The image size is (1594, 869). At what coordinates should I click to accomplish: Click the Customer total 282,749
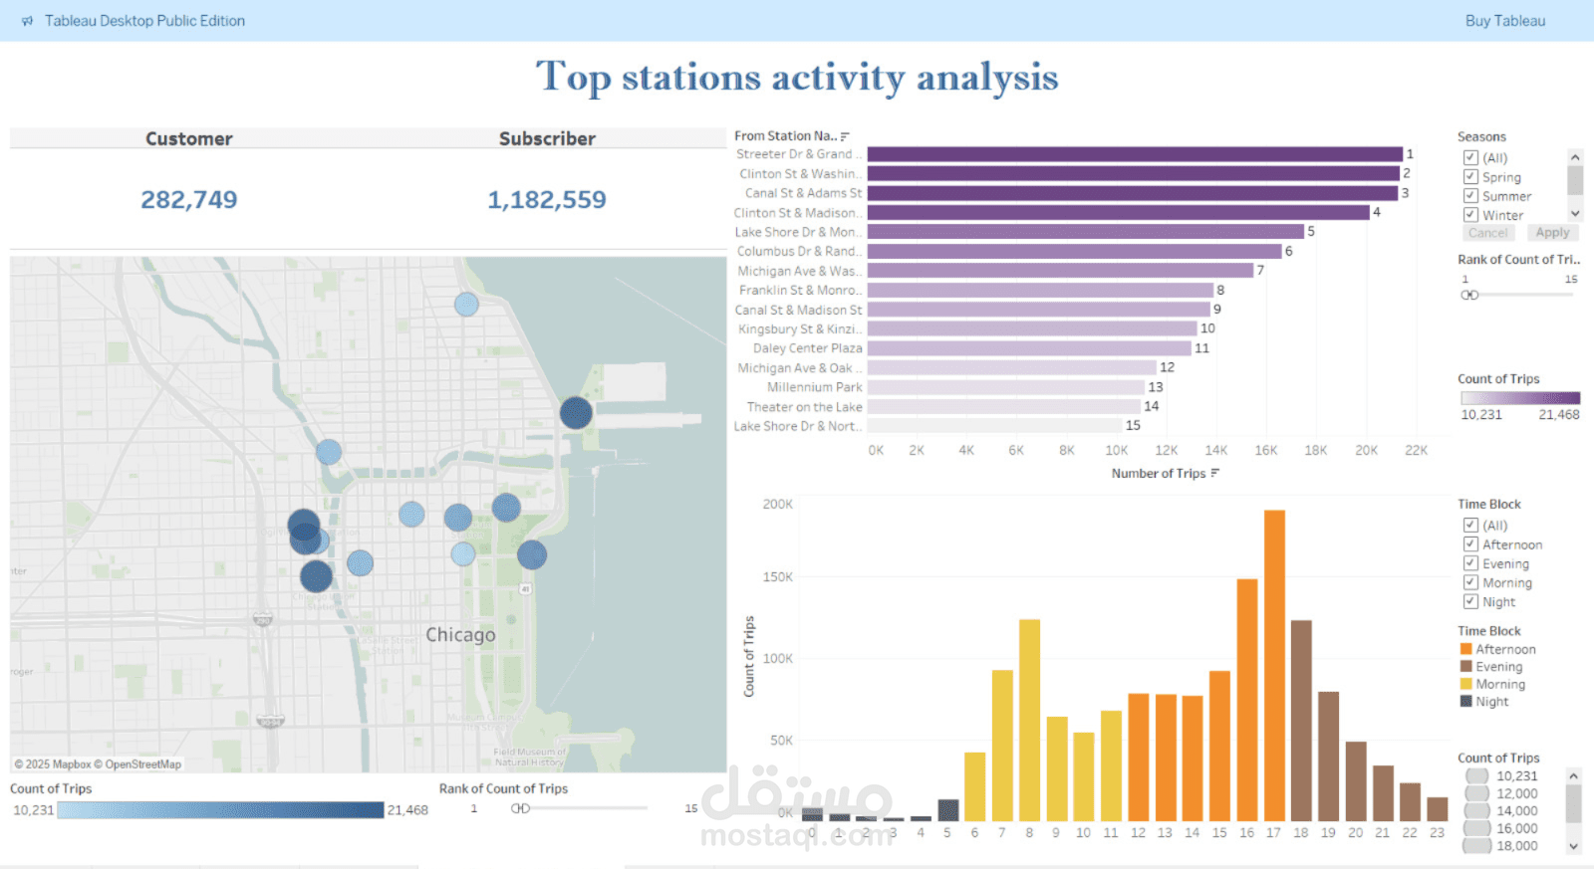coord(189,200)
